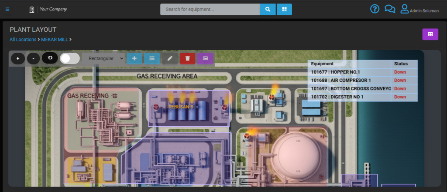The image size is (447, 192).
Task: Delete area with red trash button
Action: pos(187,58)
